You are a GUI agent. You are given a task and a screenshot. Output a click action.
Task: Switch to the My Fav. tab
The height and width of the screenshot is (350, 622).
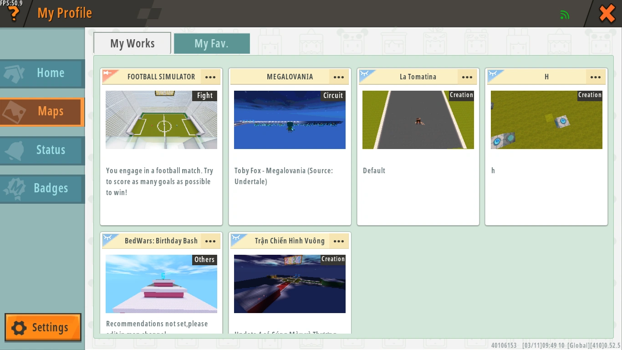click(x=212, y=44)
